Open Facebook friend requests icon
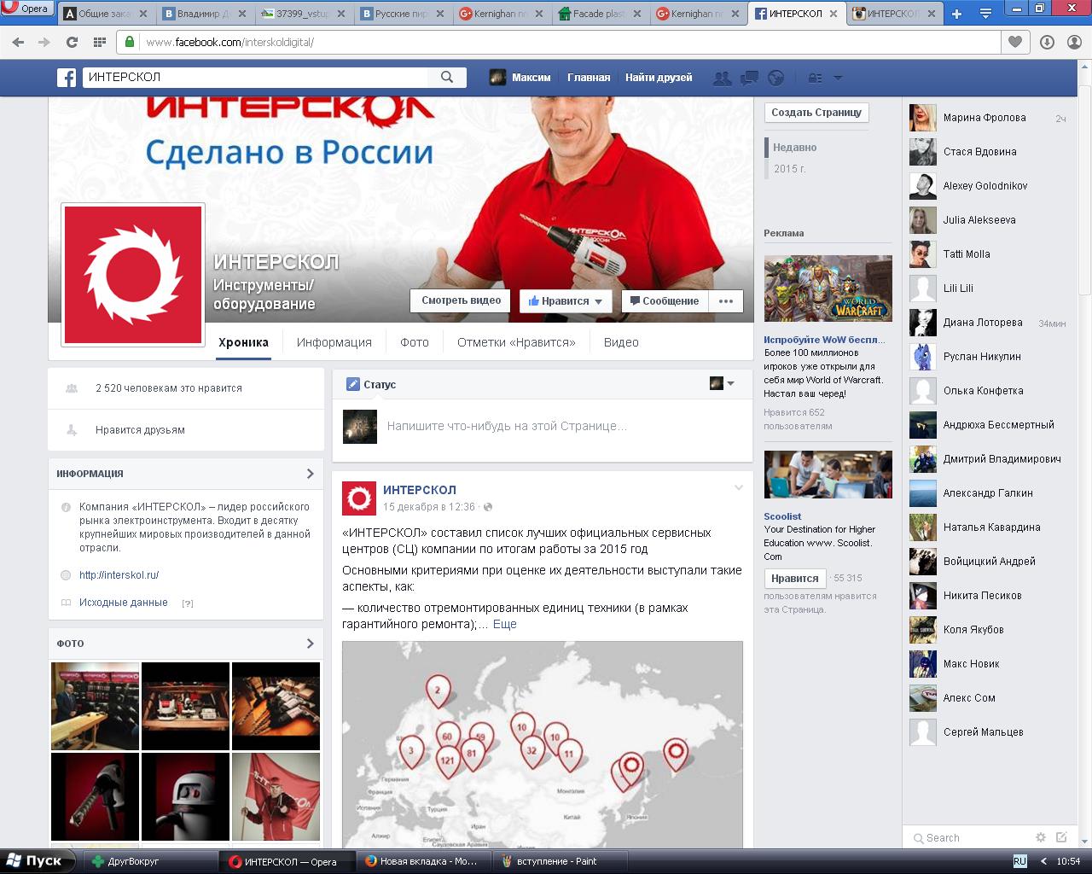The image size is (1092, 874). (722, 78)
